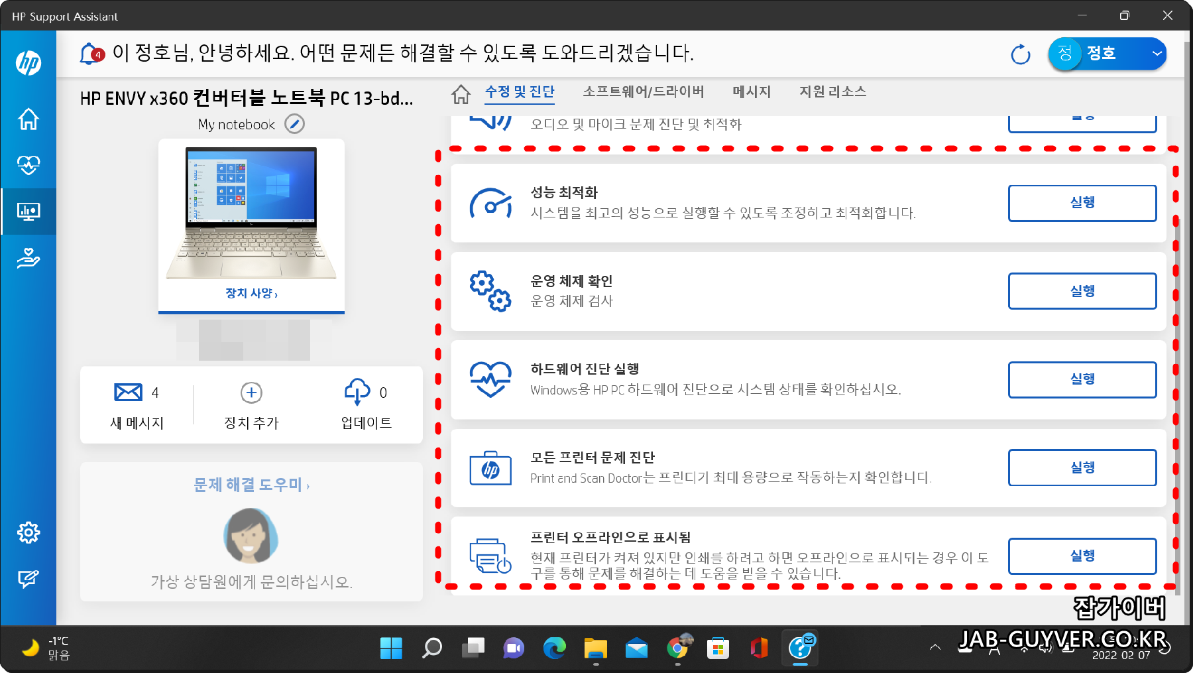Click the HP ENVY laptop image
The image size is (1193, 673).
click(251, 214)
